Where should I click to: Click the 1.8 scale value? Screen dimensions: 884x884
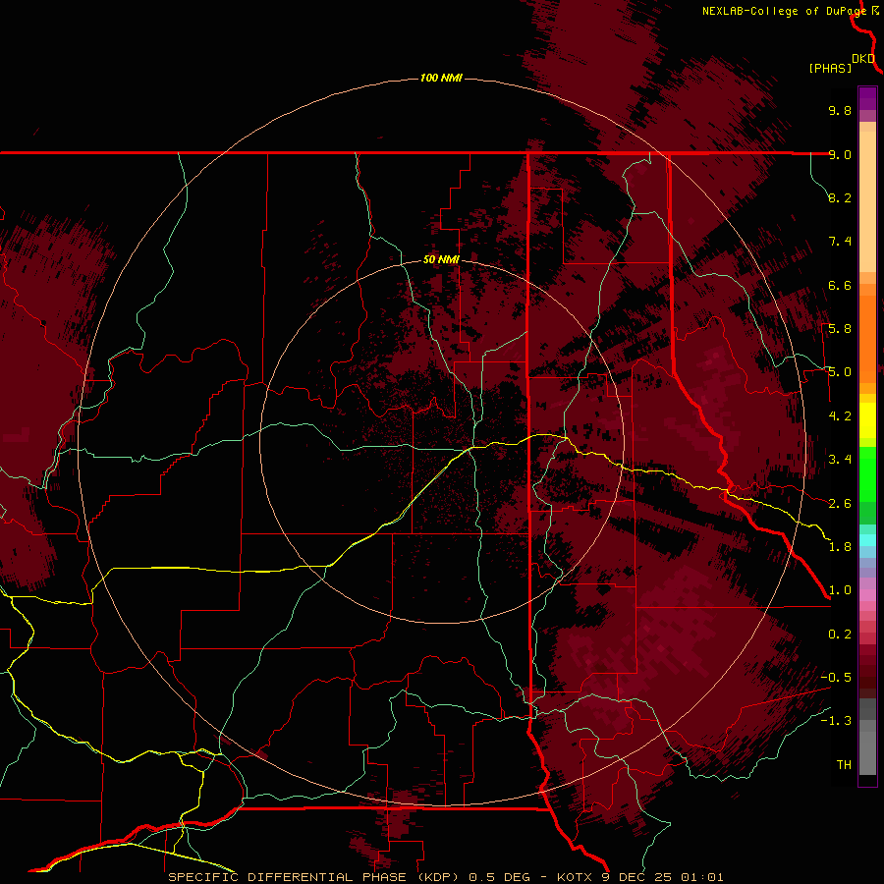coord(840,547)
